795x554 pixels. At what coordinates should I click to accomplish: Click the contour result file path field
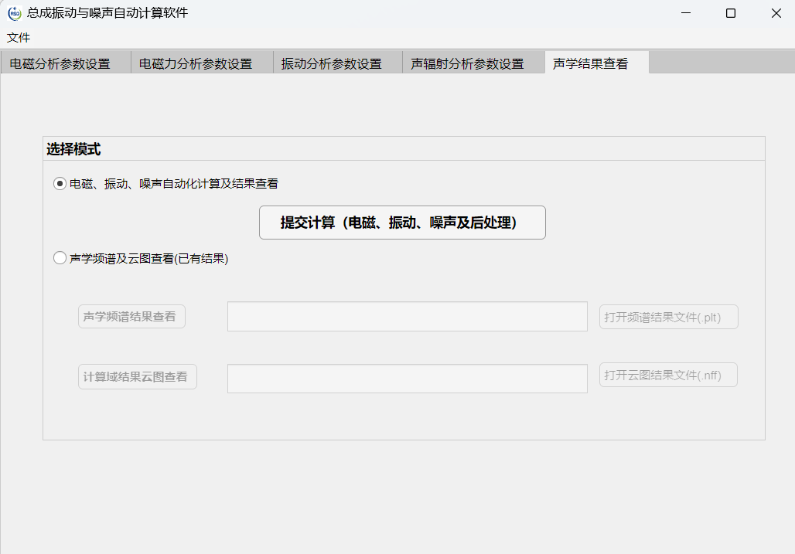point(407,379)
